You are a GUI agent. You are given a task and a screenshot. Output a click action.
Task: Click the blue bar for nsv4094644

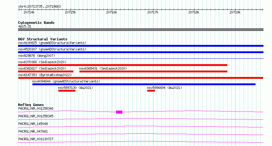(144, 84)
